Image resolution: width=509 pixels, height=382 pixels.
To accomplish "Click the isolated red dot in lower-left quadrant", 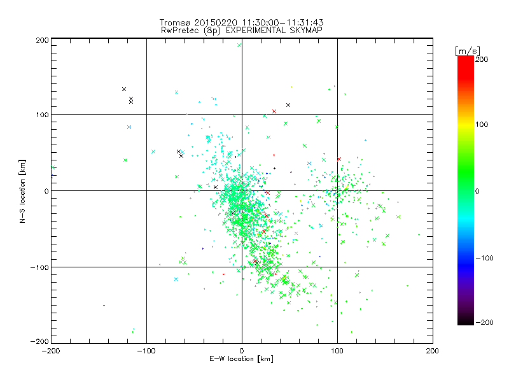I will point(104,306).
